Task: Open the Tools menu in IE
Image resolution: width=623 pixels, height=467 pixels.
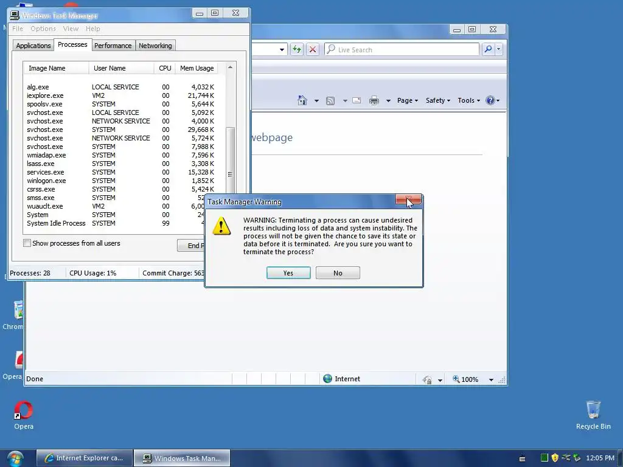Action: click(469, 100)
